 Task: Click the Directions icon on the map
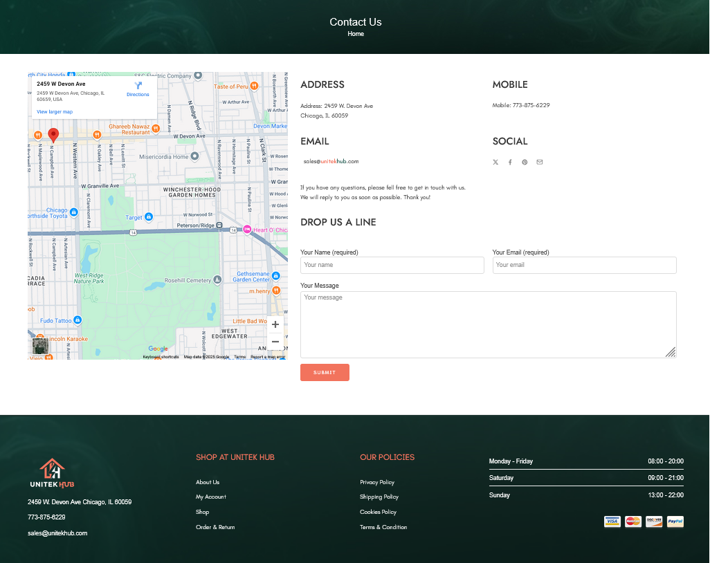138,86
